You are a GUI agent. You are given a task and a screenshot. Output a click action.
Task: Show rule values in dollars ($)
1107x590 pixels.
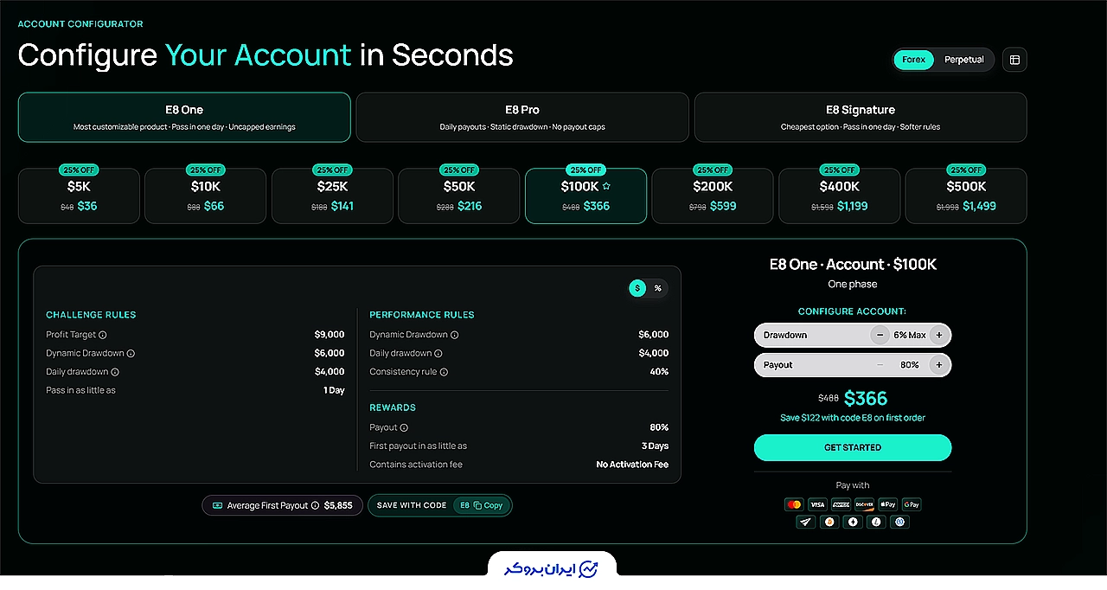[x=637, y=288]
